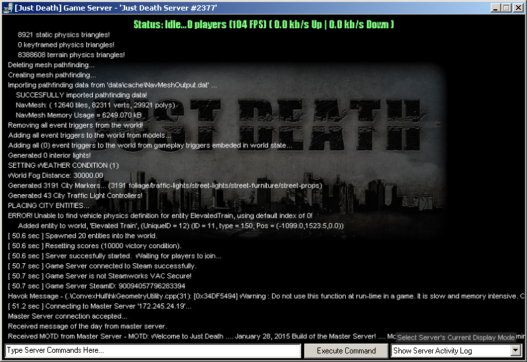Click the 'World Fog Distance: 30000.00' line
Screen dimensions: 527x362
pyautogui.click(x=55, y=176)
